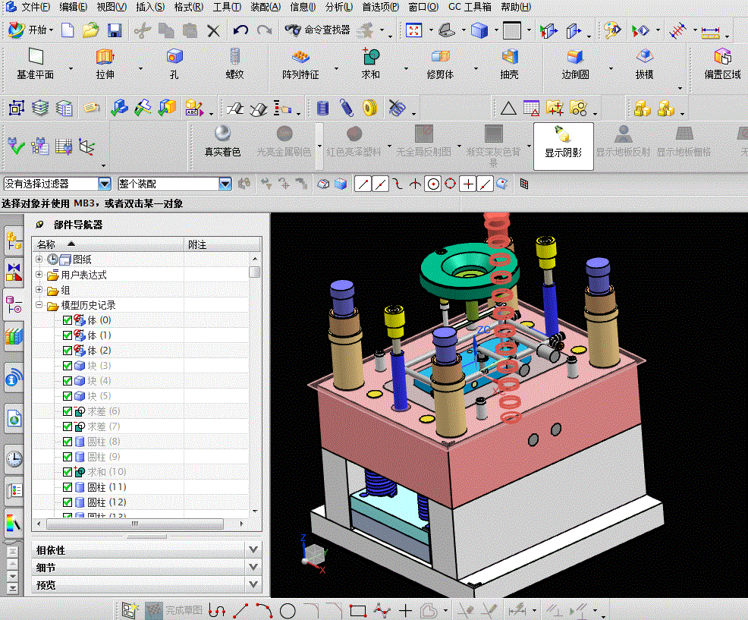Select the 孔 hole tool
The image size is (748, 620).
tap(174, 64)
